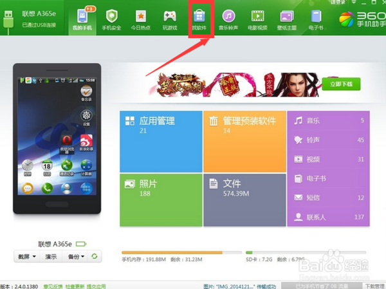
Task: Click the image transfer status message
Action: tap(240, 286)
